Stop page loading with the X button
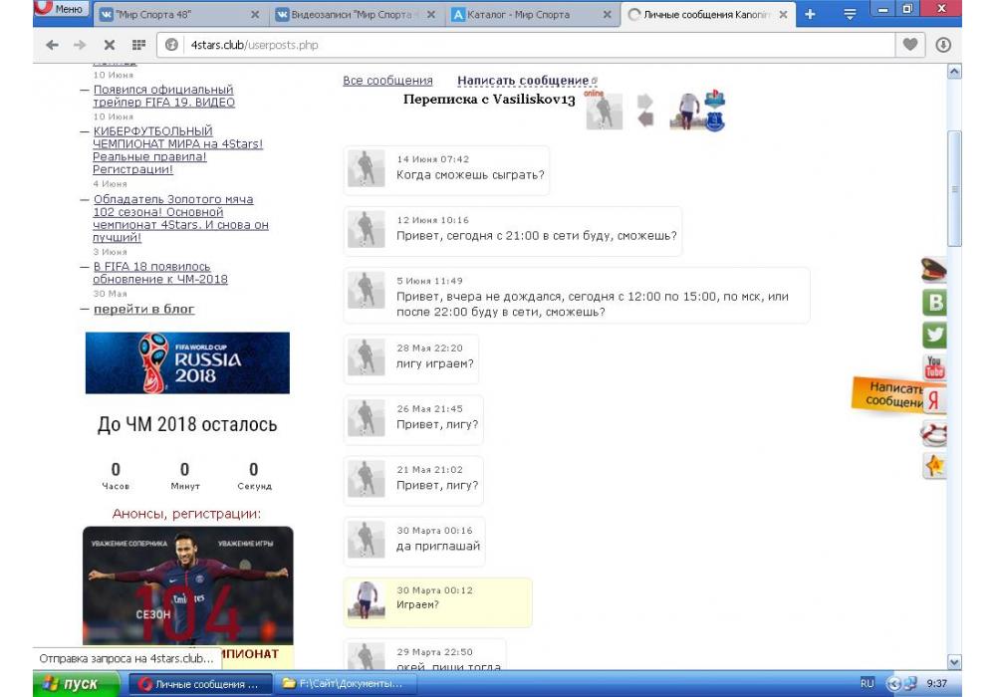Viewport: 996px width, 697px height. coord(110,45)
